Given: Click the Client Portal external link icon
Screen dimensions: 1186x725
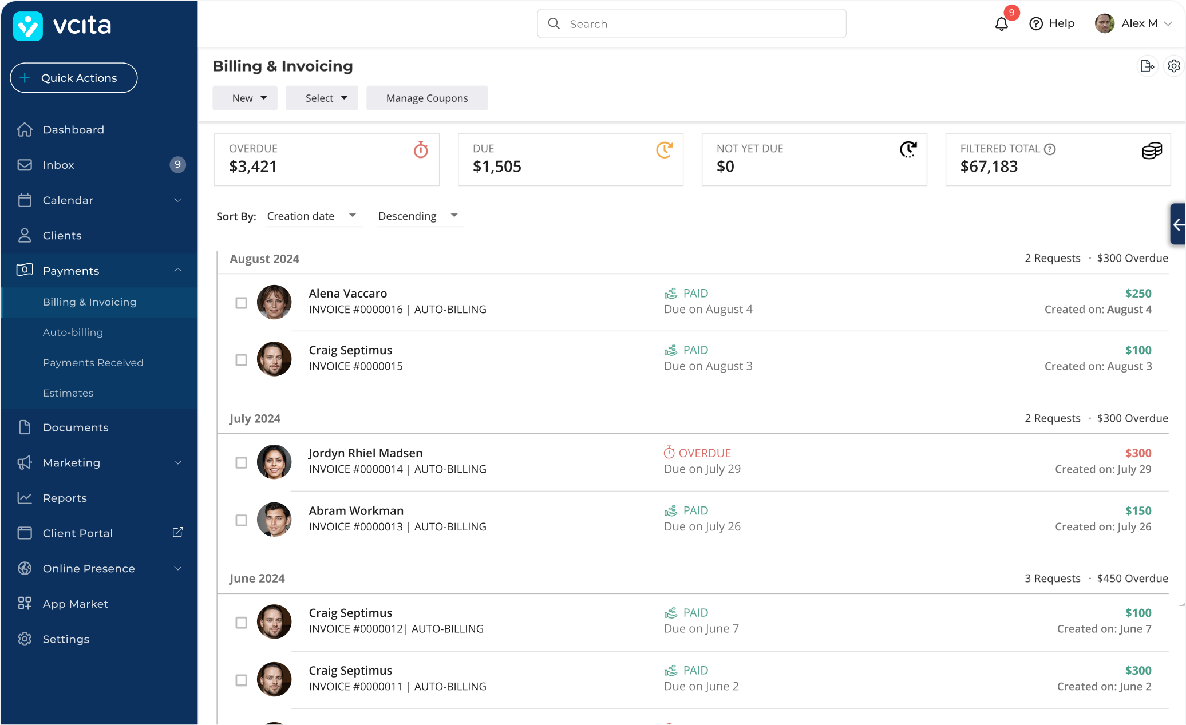Looking at the screenshot, I should click(x=178, y=532).
